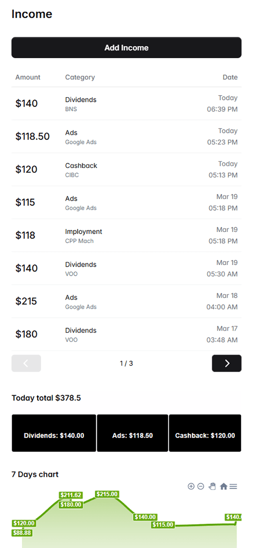Select the Ads: $118.50 summary box
253x548 pixels.
coord(132,433)
